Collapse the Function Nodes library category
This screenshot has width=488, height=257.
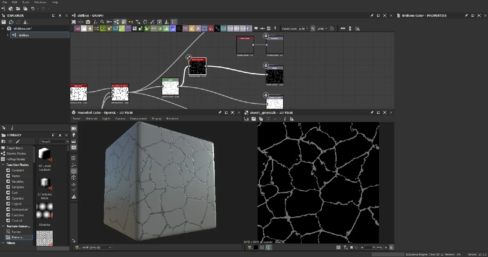pos(3,165)
